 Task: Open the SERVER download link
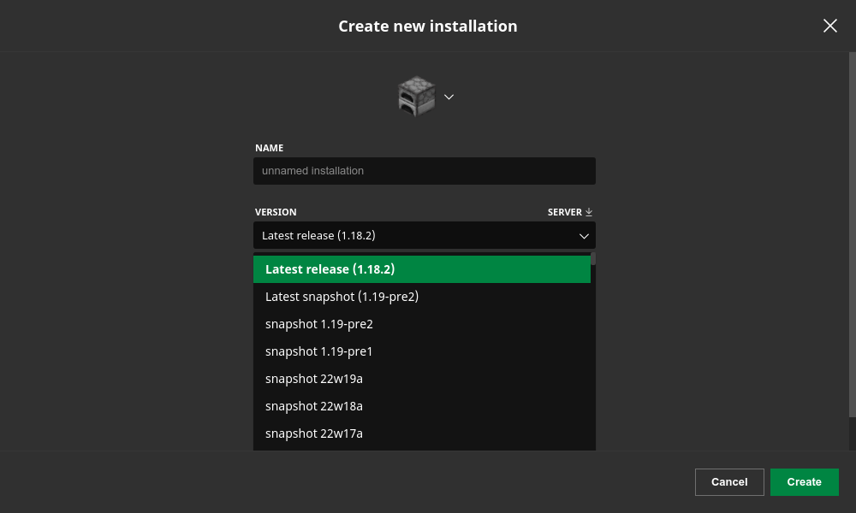tap(565, 212)
